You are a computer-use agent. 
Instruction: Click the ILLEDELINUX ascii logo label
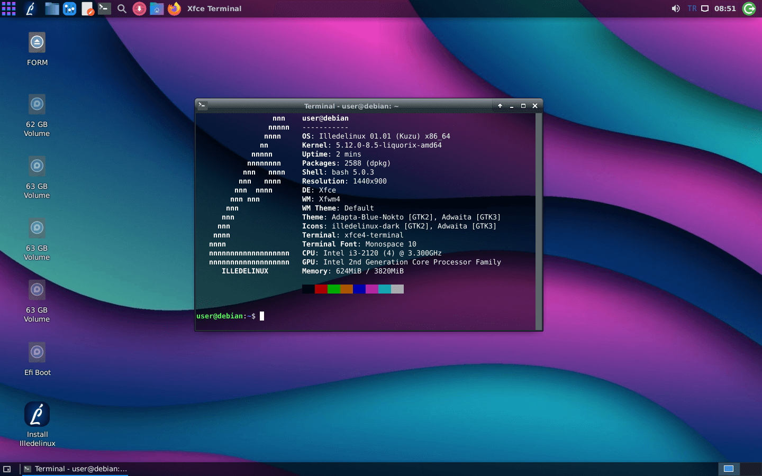point(245,271)
